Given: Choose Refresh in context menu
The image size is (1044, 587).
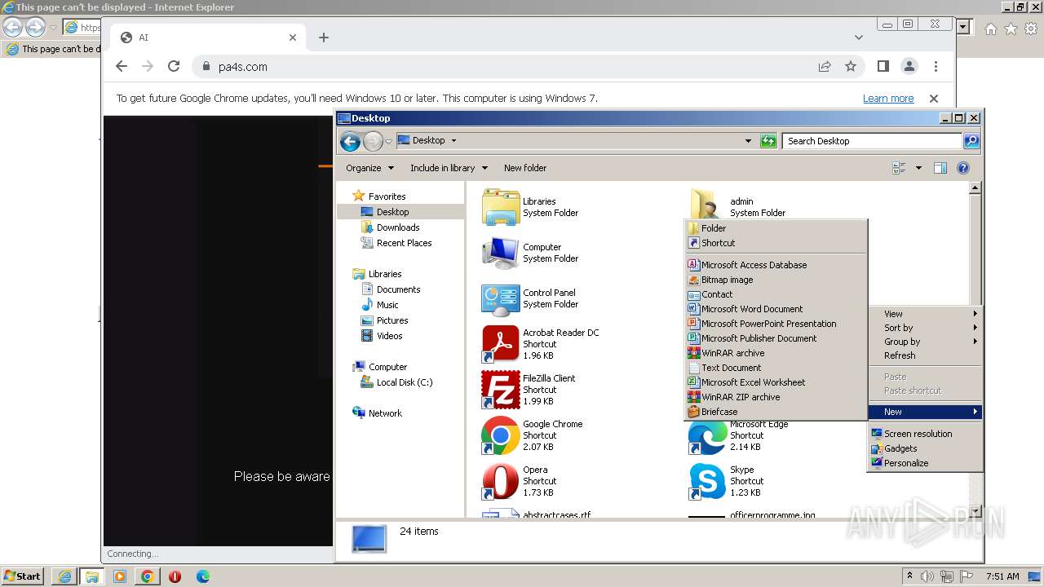Looking at the screenshot, I should coord(926,355).
